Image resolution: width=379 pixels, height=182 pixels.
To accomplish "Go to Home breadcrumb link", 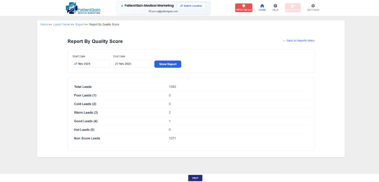I will 44,24.
